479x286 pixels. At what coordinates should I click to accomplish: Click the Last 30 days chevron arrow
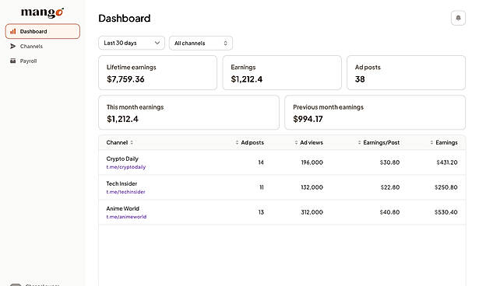click(x=157, y=43)
